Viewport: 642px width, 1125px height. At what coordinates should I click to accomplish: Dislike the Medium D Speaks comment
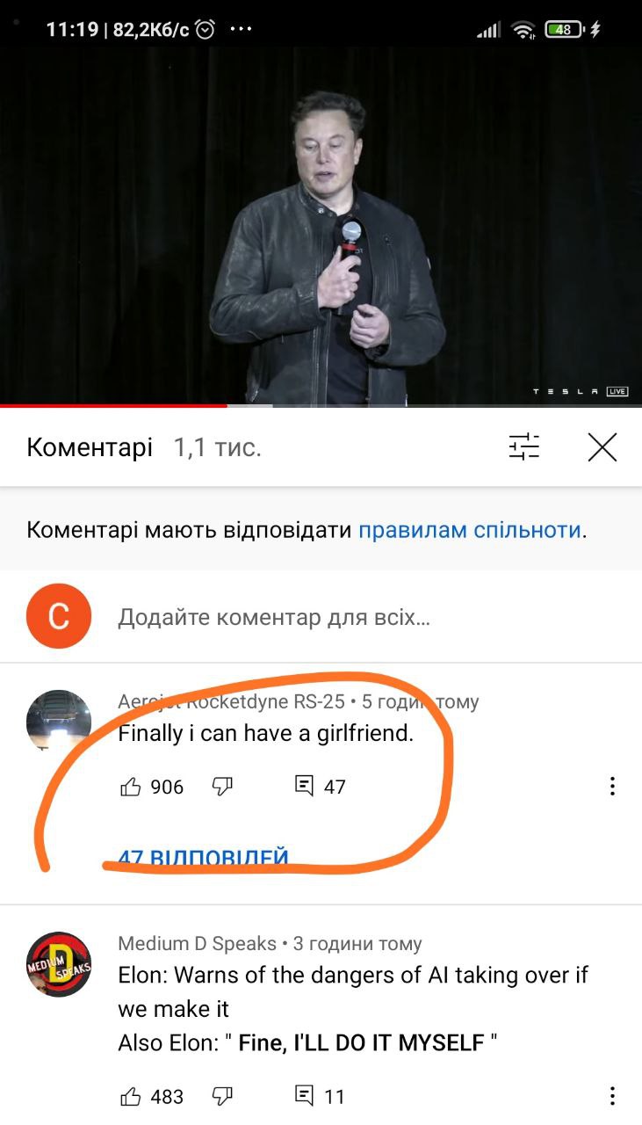tap(222, 1096)
